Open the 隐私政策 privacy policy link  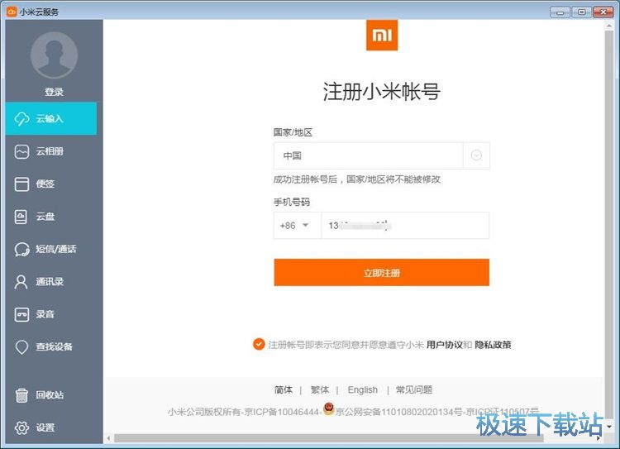tap(493, 345)
